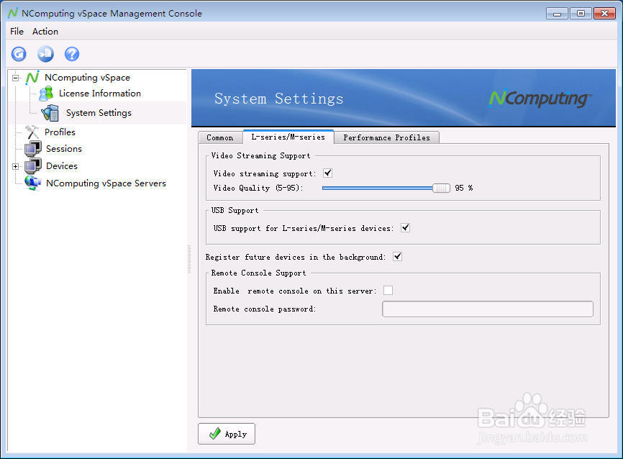Select the NComputing vSpace root label
The width and height of the screenshot is (623, 459).
click(88, 78)
